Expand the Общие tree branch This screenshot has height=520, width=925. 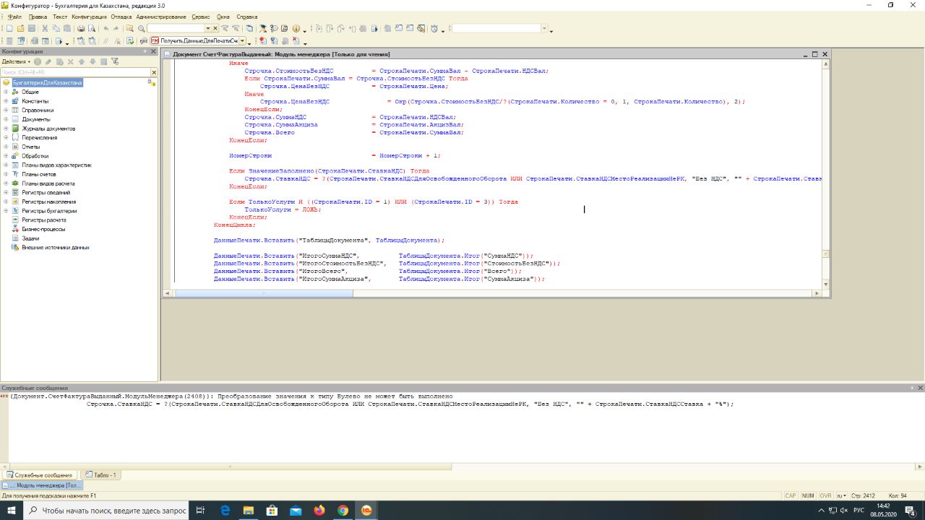[6, 92]
